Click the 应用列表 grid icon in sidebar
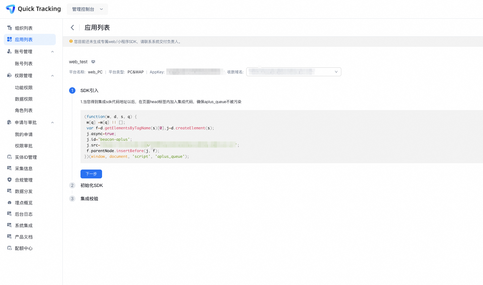Screen dimensions: 483x285 (10, 40)
